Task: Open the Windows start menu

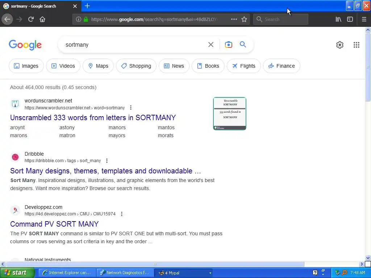Action: 17,273
